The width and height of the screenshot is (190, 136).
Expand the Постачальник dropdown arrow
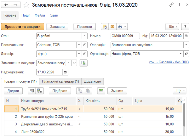tap(79, 45)
